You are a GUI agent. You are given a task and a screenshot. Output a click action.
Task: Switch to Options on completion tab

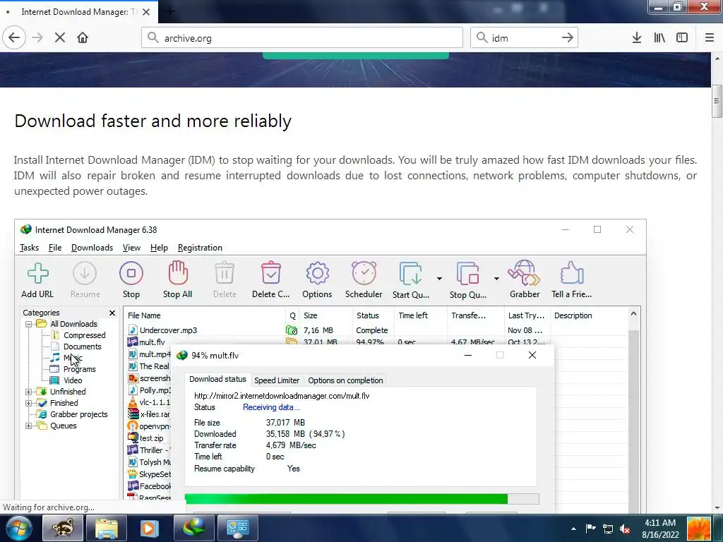[x=345, y=380]
